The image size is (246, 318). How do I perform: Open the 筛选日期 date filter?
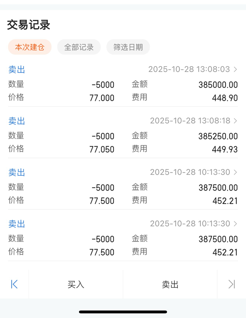point(128,47)
